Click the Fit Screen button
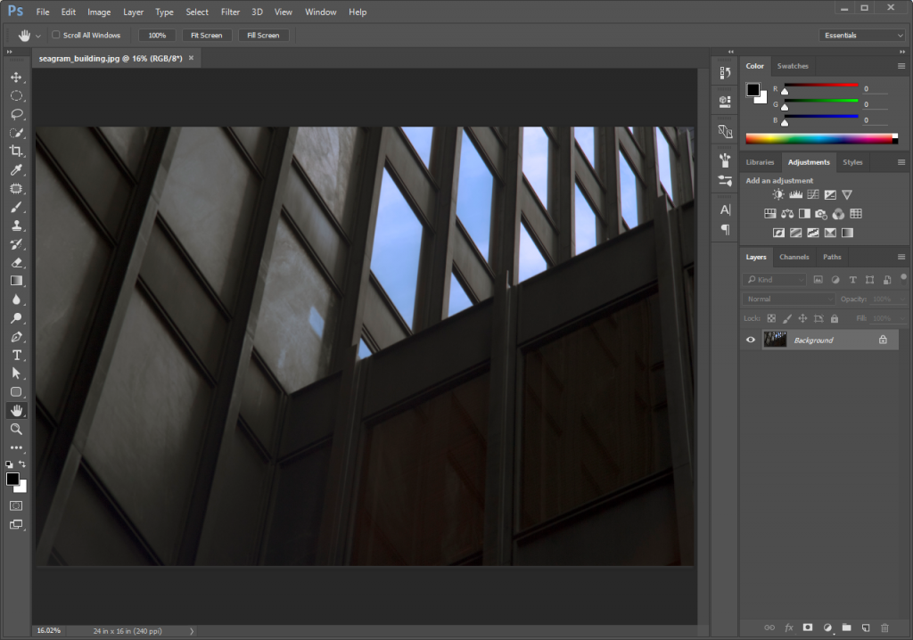The width and height of the screenshot is (913, 640). click(207, 36)
